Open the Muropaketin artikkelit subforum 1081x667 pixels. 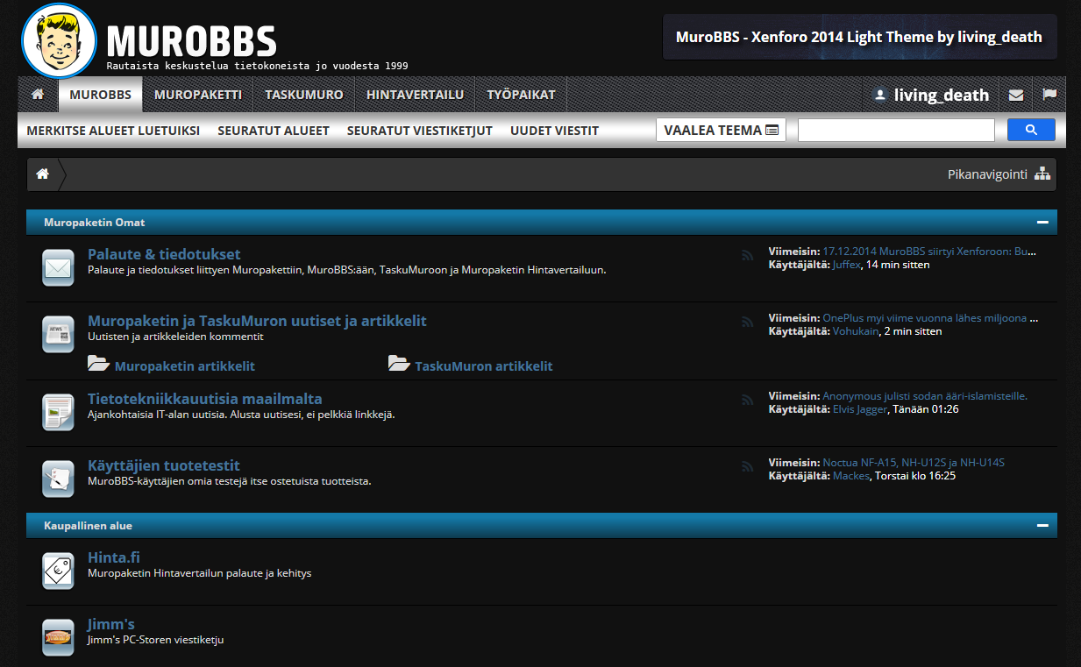[x=185, y=365]
